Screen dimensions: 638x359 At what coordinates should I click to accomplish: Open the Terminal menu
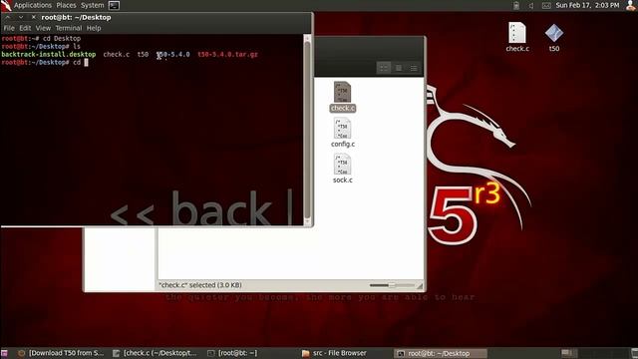69,28
